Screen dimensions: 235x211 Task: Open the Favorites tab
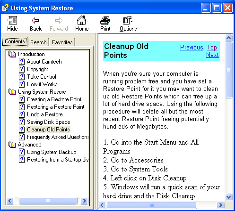tap(62, 42)
